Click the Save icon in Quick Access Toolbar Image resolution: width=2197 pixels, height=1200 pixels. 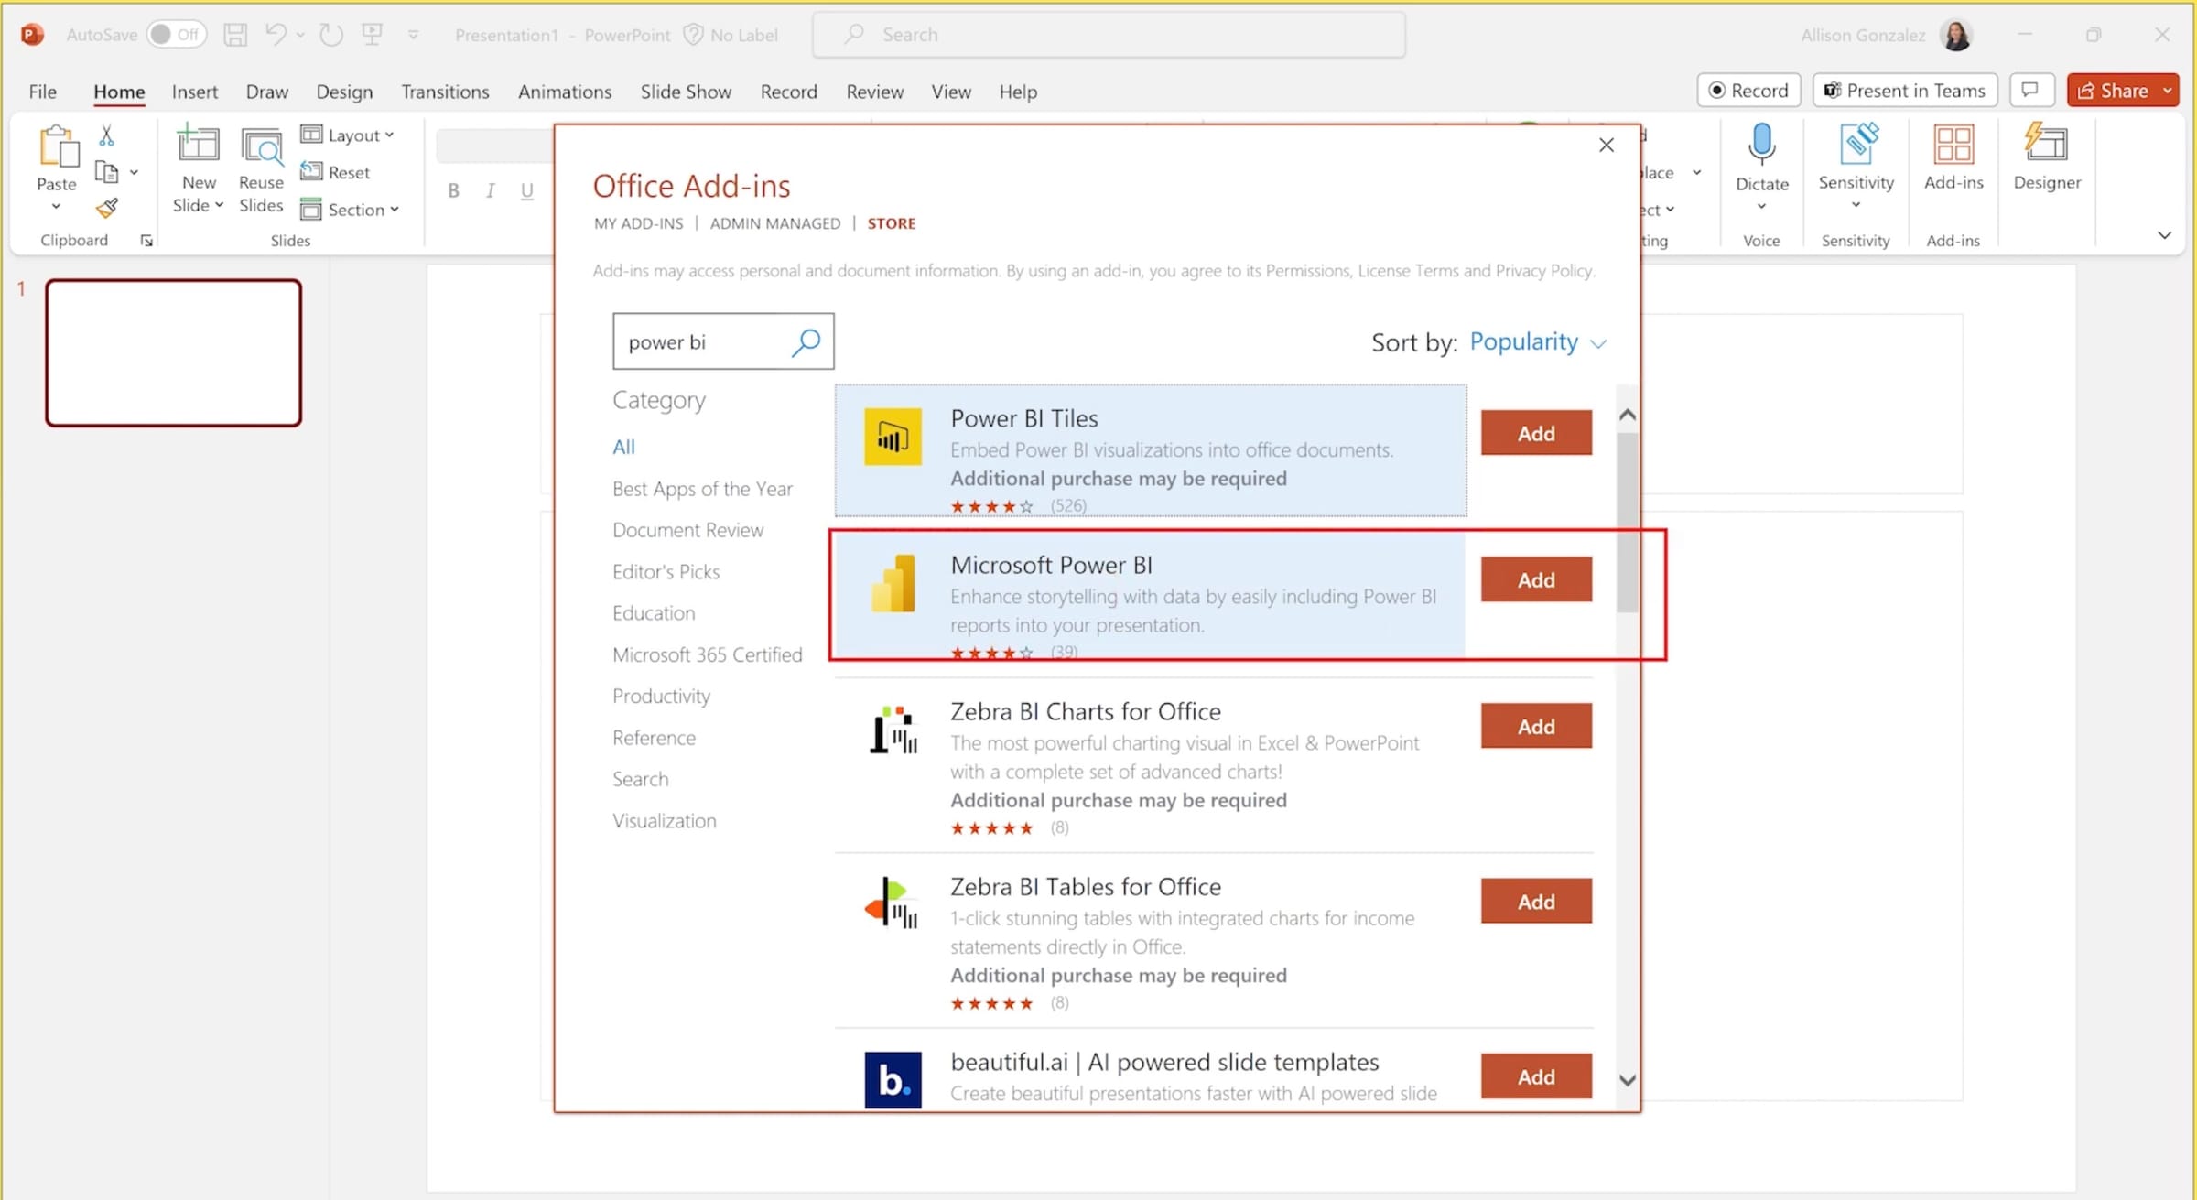pos(235,34)
